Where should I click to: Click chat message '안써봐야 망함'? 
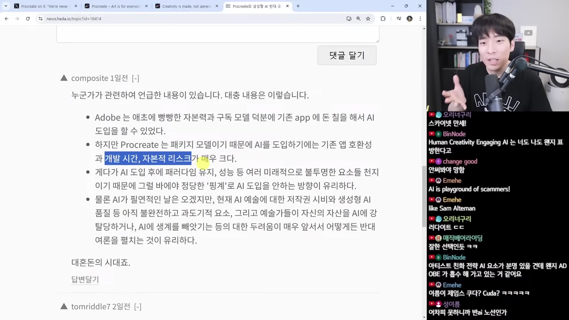(446, 170)
